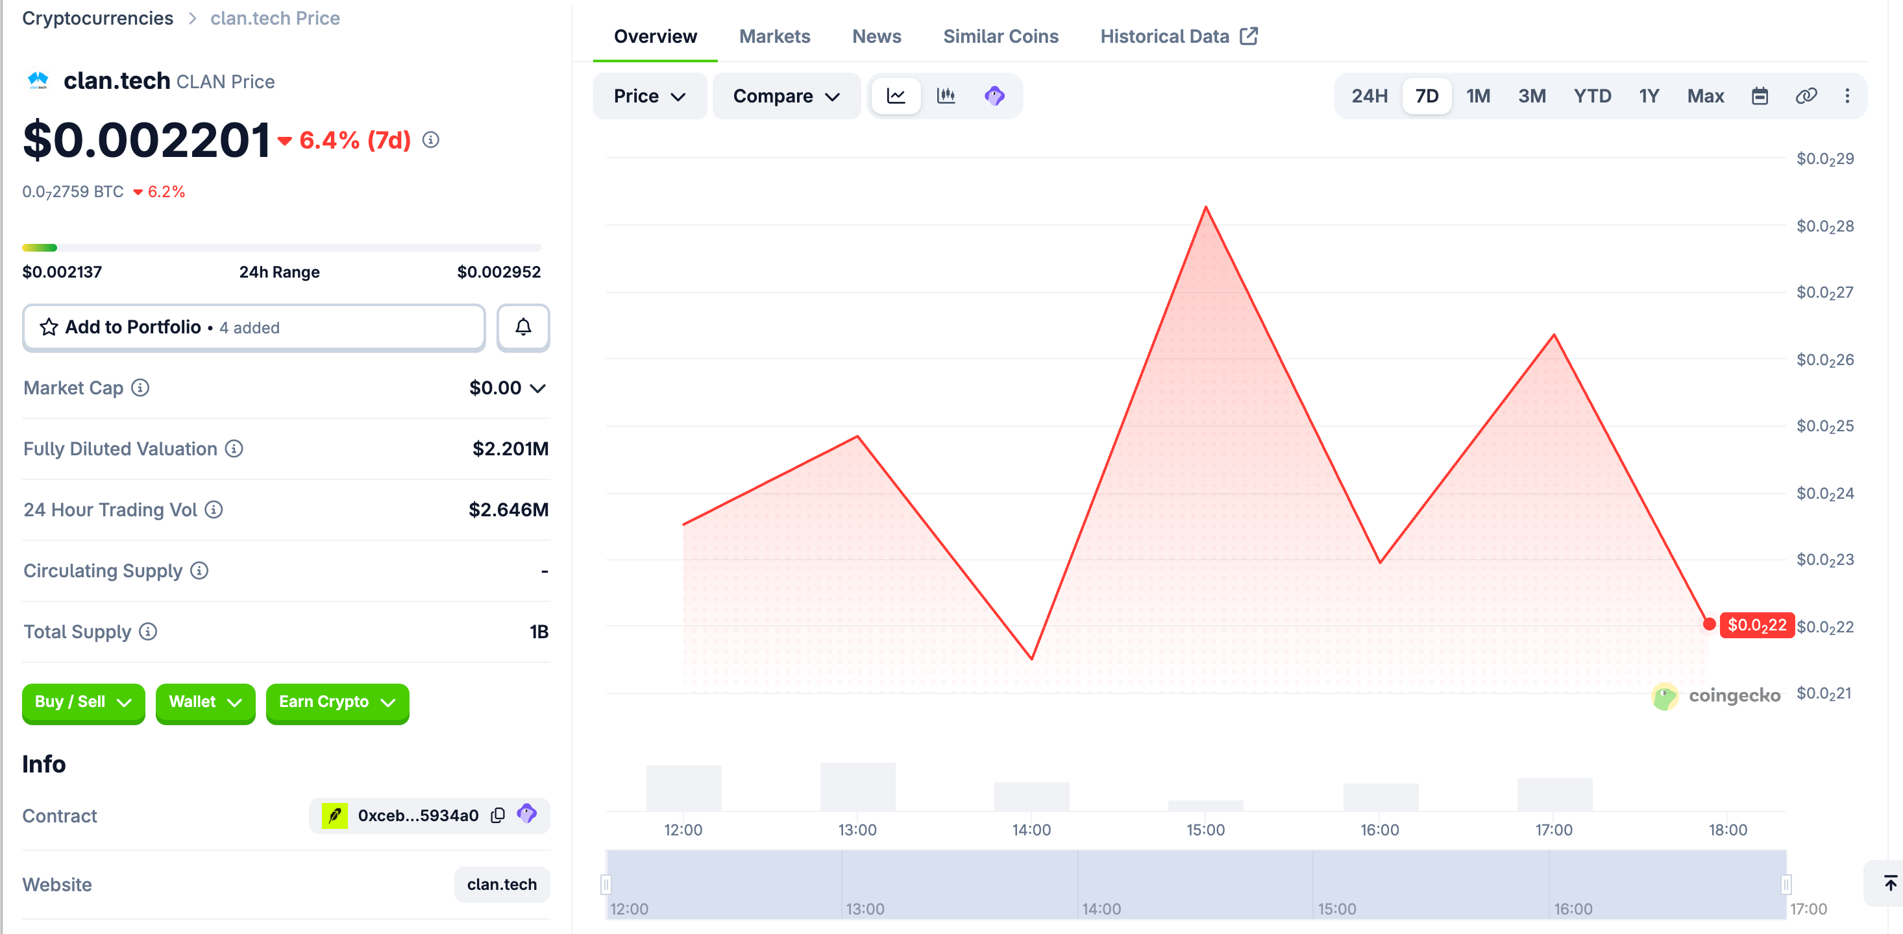Go to Cryptocurrencies breadcrumb link
This screenshot has height=934, width=1903.
click(97, 18)
